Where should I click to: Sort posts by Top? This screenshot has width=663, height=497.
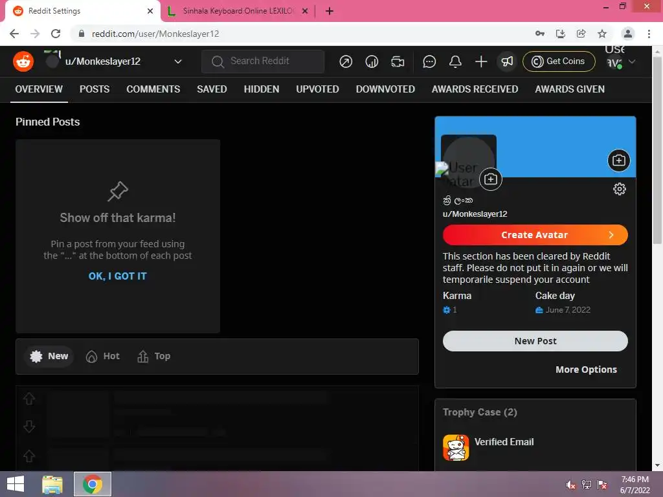tap(154, 357)
